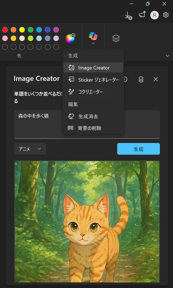Open the announcements megaphone icon
Image resolution: width=173 pixels, height=288 pixels.
click(x=142, y=15)
